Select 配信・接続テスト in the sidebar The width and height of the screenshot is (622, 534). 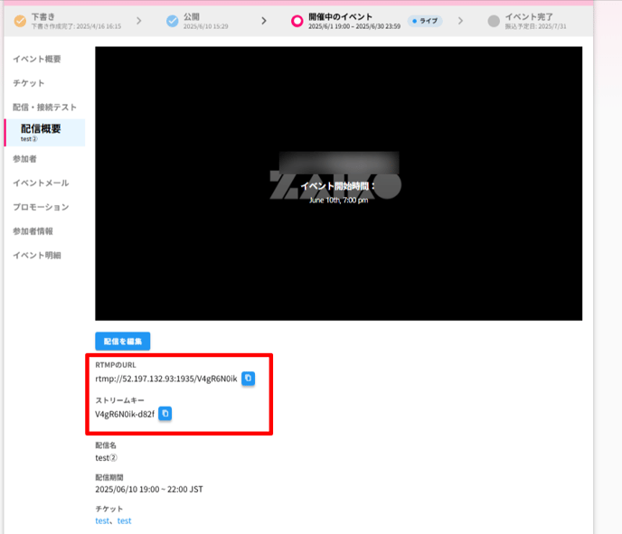coord(44,107)
